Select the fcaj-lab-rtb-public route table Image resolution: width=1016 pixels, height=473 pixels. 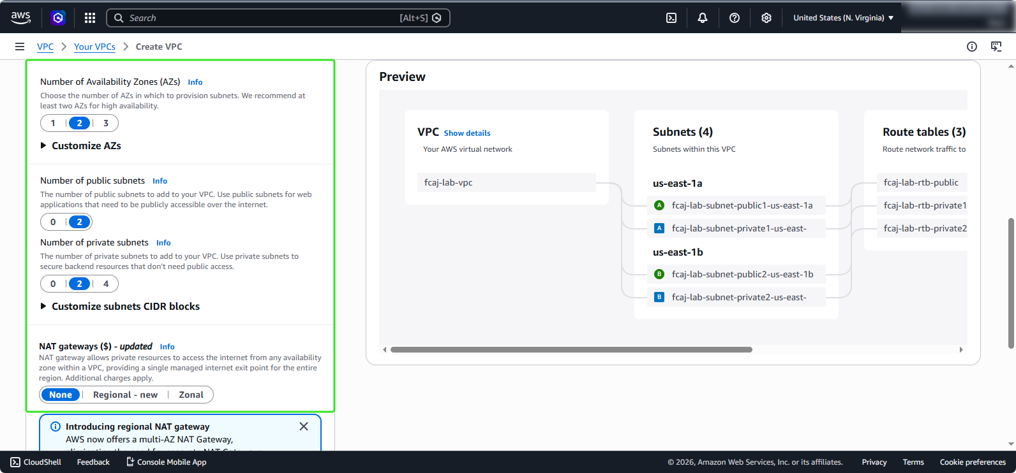(922, 182)
